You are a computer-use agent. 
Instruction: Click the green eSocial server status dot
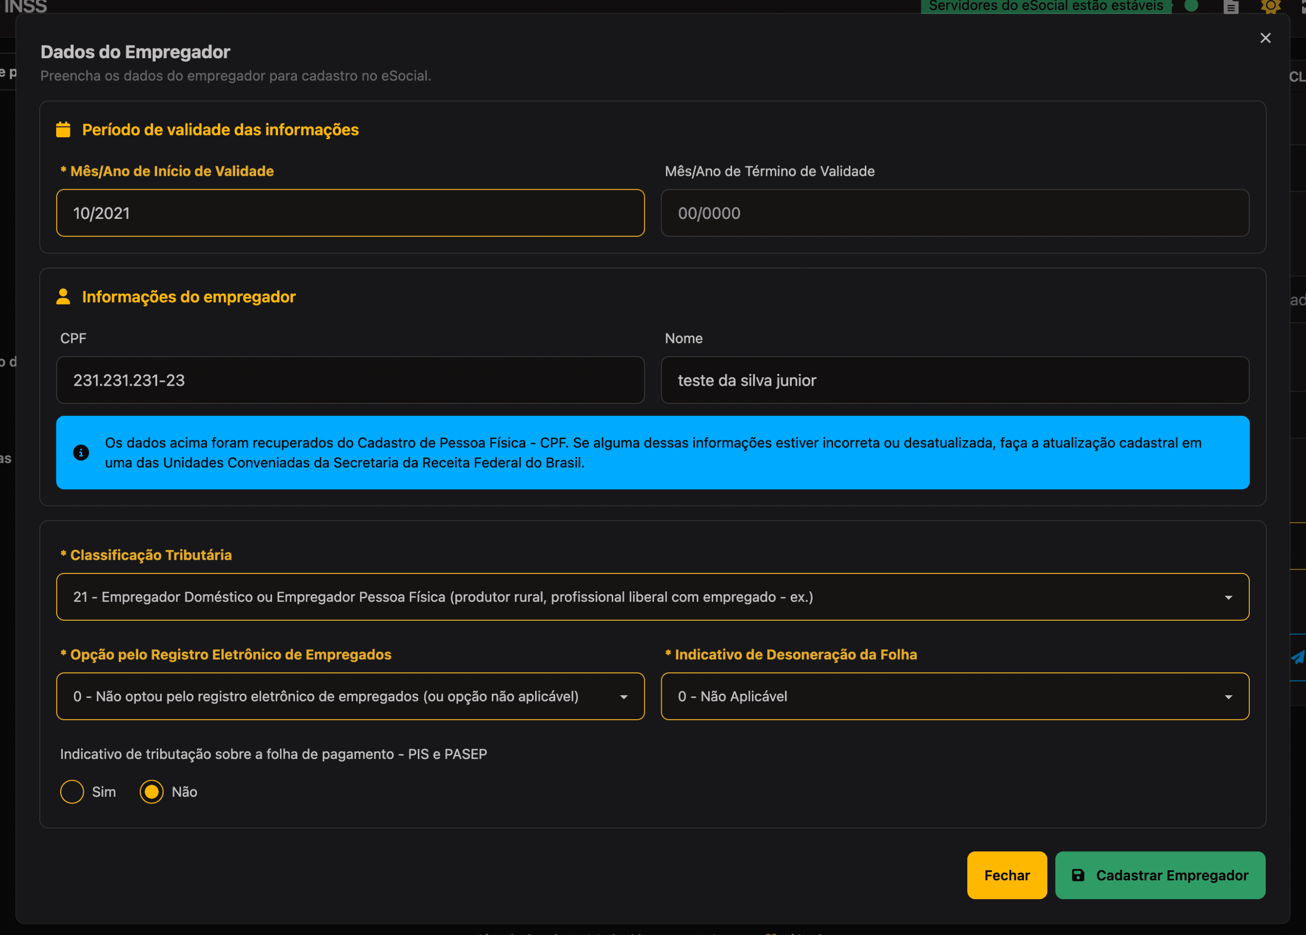pos(1191,6)
